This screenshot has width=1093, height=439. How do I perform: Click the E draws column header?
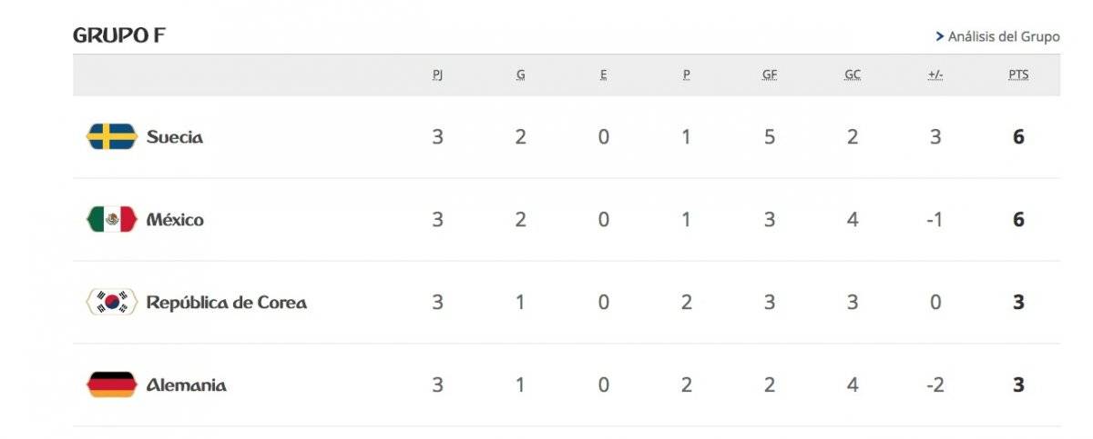pos(603,75)
